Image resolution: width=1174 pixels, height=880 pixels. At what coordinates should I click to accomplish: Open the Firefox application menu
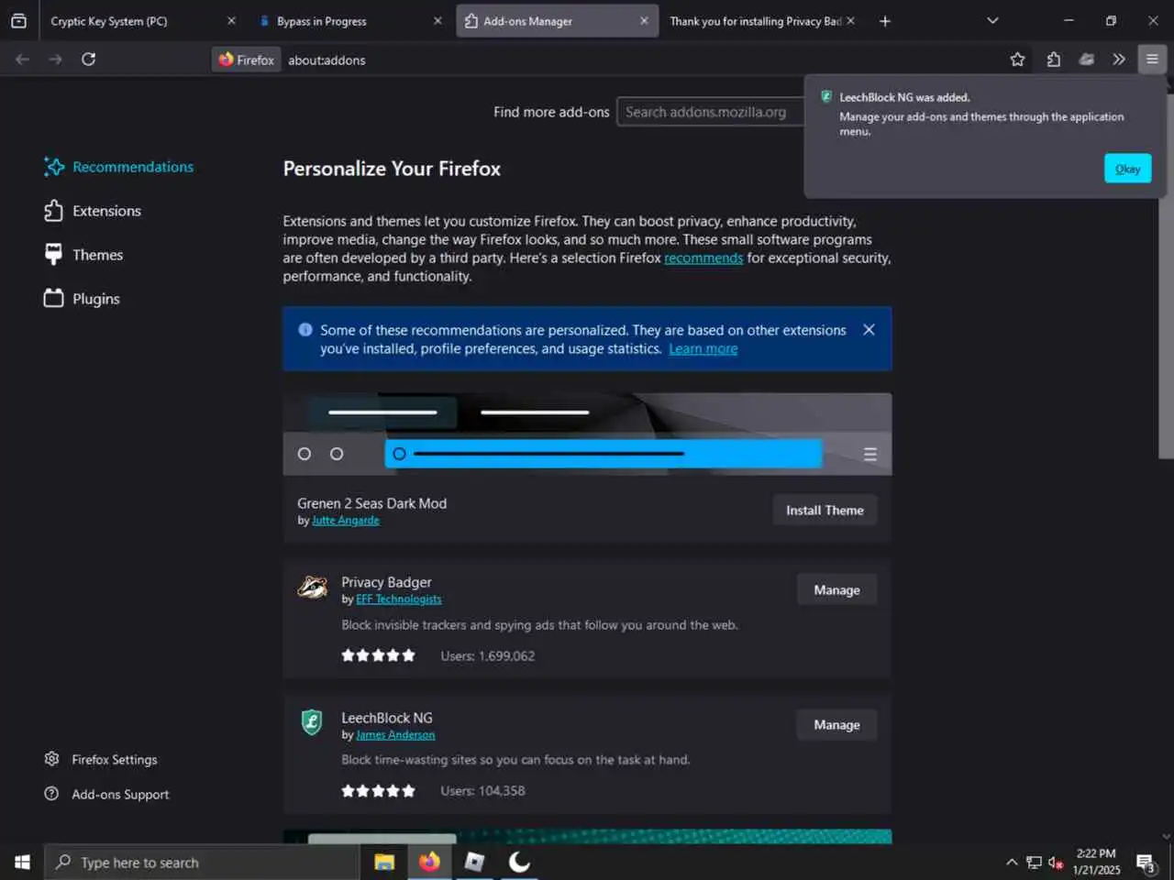tap(1152, 60)
